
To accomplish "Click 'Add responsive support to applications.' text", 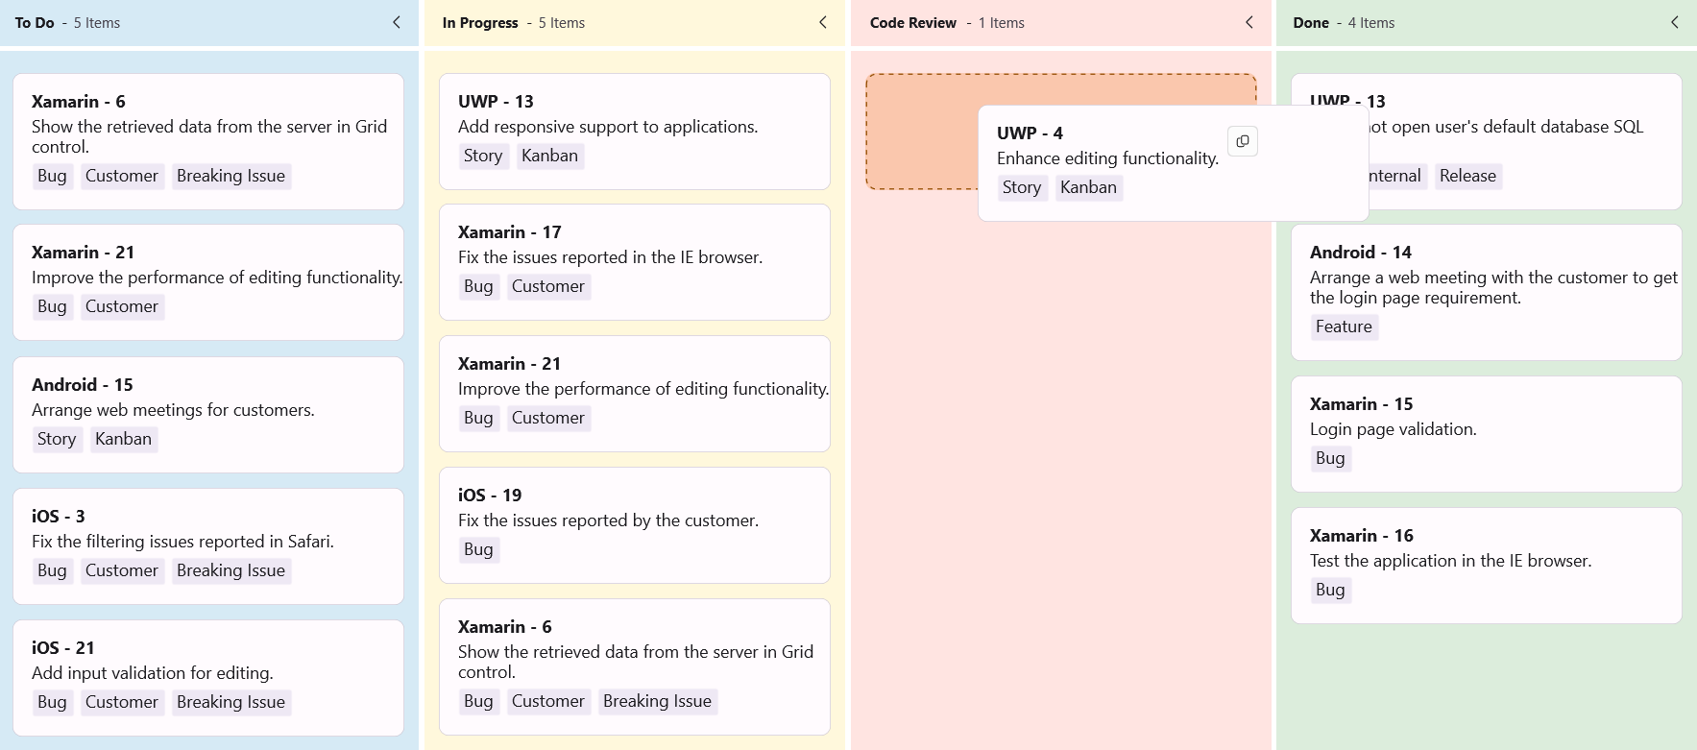I will [x=608, y=127].
